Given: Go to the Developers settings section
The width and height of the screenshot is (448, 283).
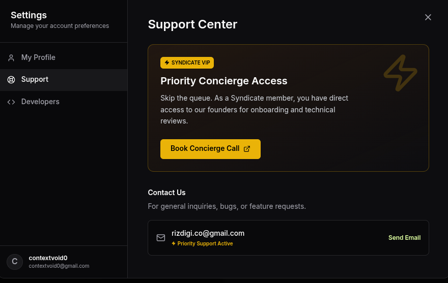Looking at the screenshot, I should coord(40,102).
